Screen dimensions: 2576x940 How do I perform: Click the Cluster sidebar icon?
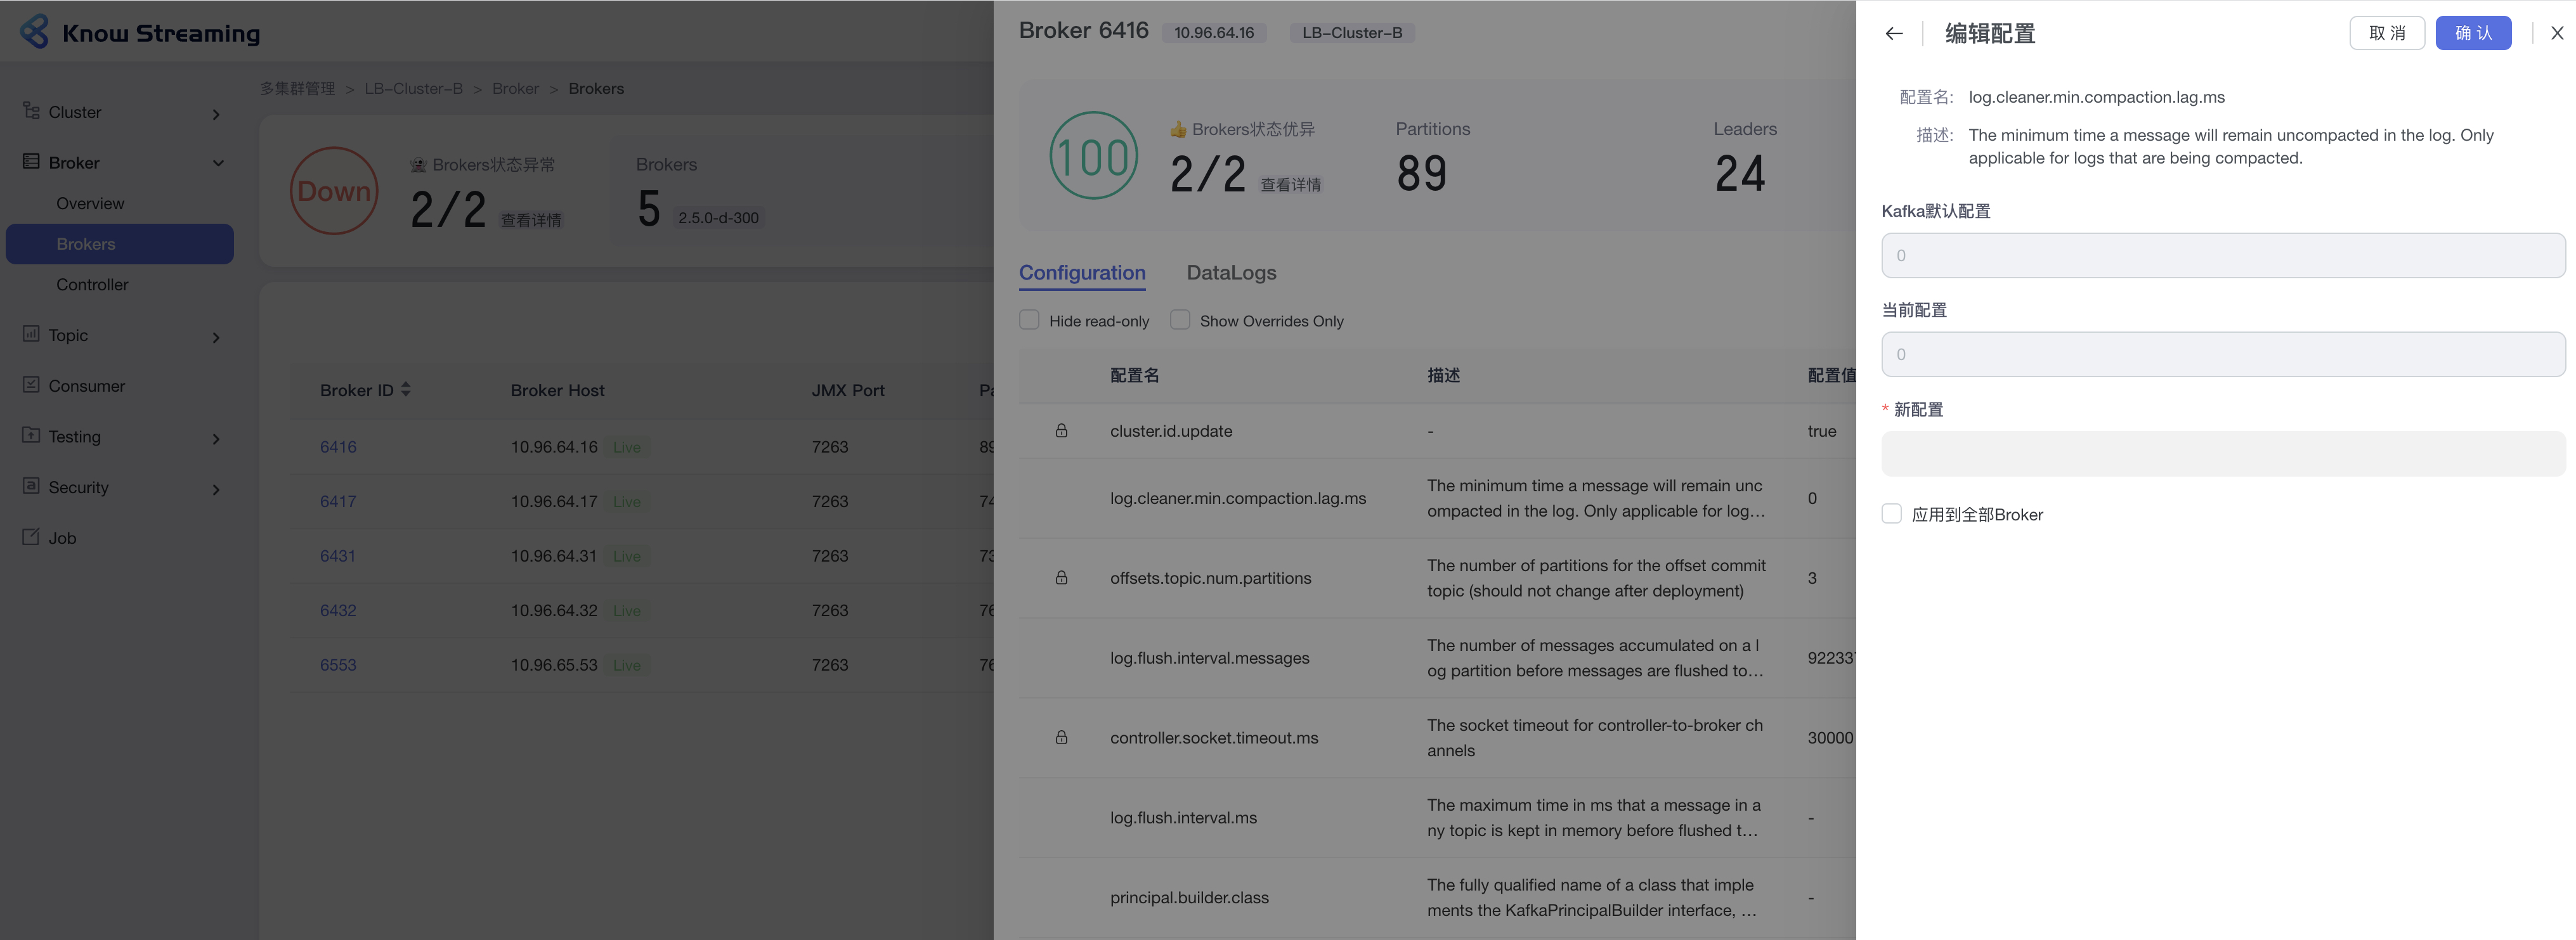tap(31, 111)
